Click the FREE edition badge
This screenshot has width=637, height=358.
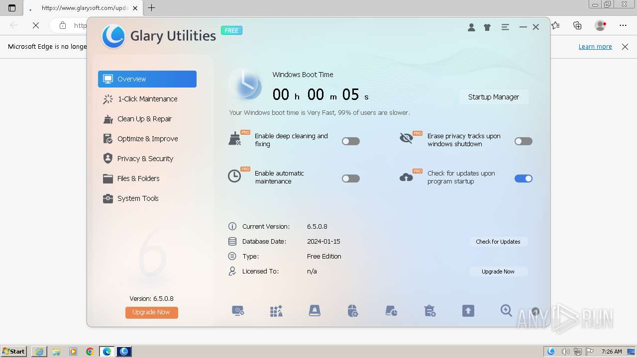point(231,30)
